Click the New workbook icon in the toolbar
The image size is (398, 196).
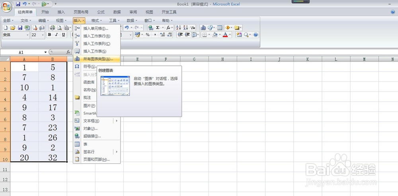tap(6, 28)
